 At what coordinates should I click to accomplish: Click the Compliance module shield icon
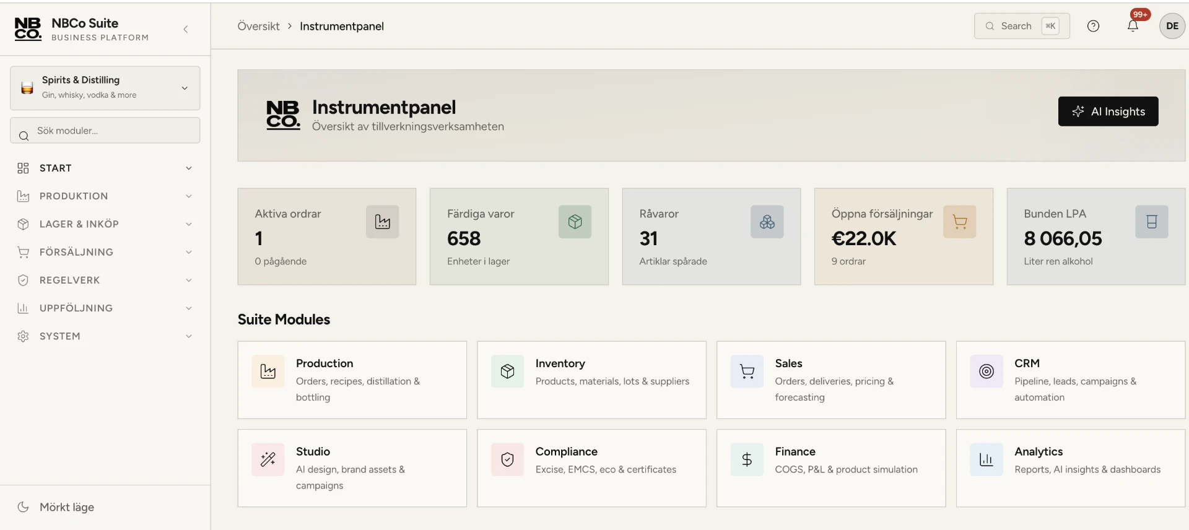(507, 459)
